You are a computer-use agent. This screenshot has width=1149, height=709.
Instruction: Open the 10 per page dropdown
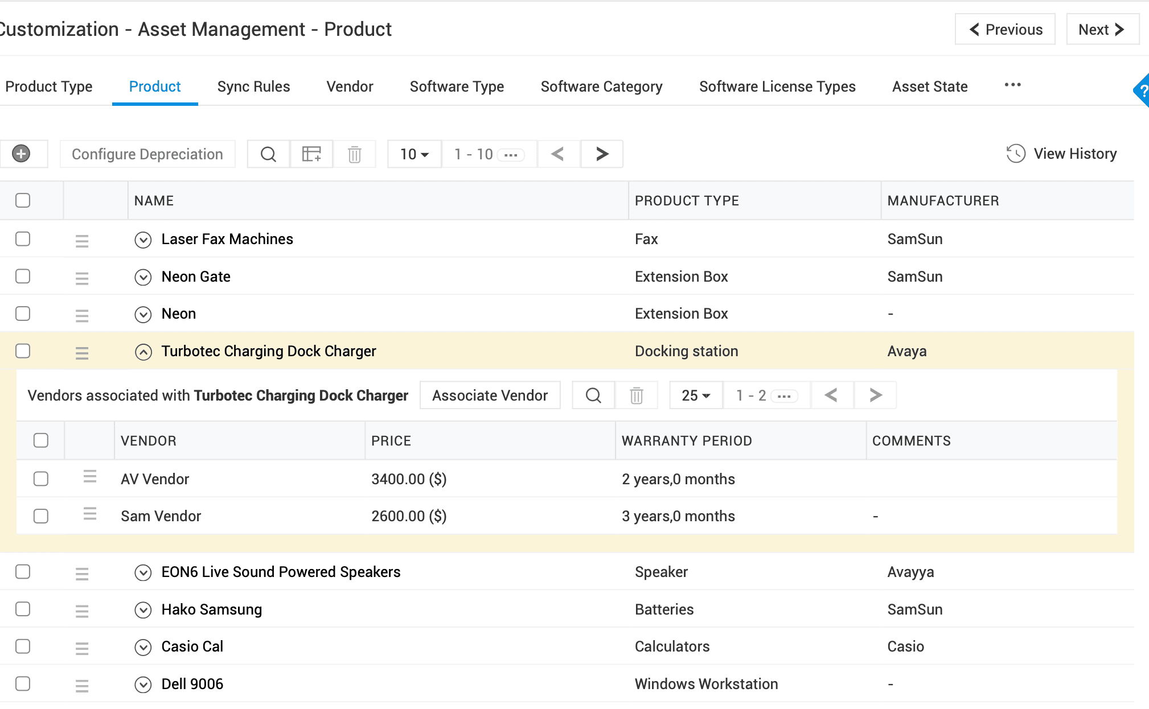[x=414, y=154]
